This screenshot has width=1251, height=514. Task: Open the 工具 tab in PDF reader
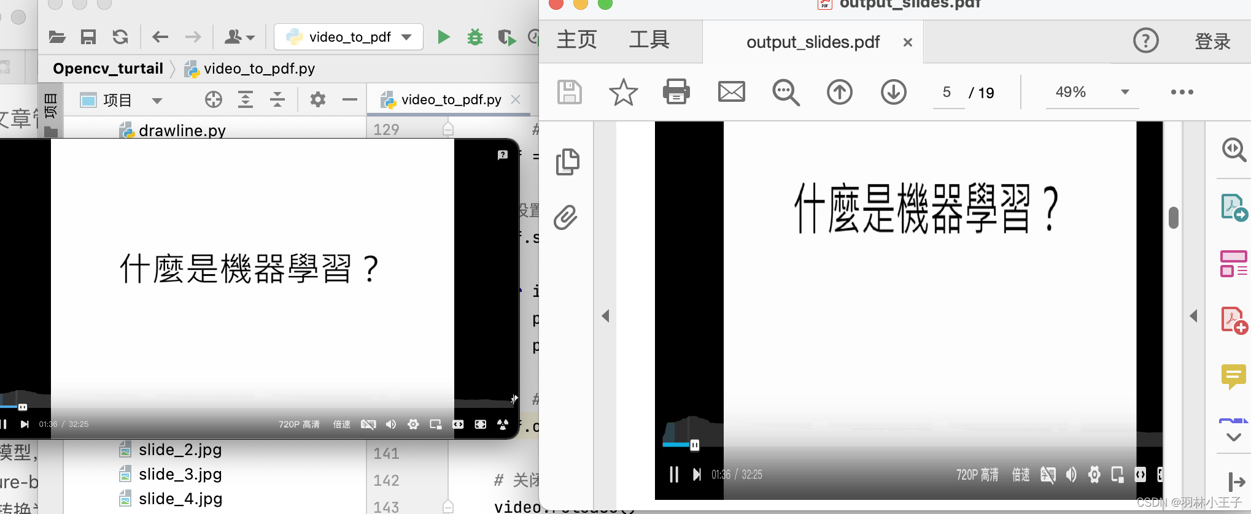pyautogui.click(x=649, y=40)
